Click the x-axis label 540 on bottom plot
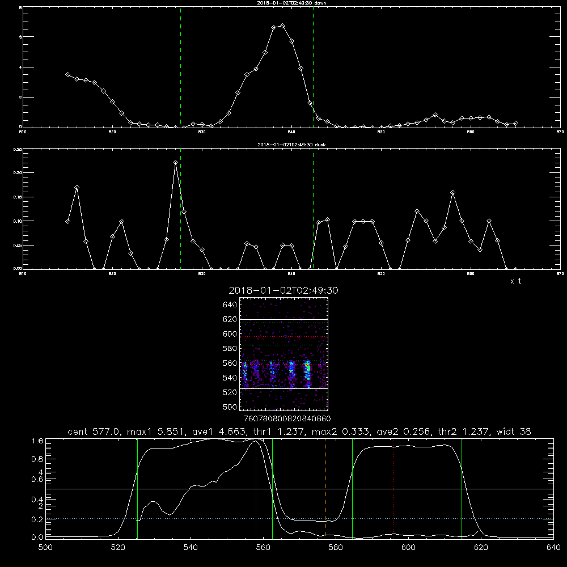Screen dimensions: 567x567 [x=191, y=548]
